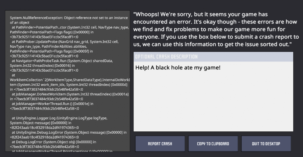Click the 'Whoops! We're sorry' message text
This screenshot has height=157, width=303.
216,29
